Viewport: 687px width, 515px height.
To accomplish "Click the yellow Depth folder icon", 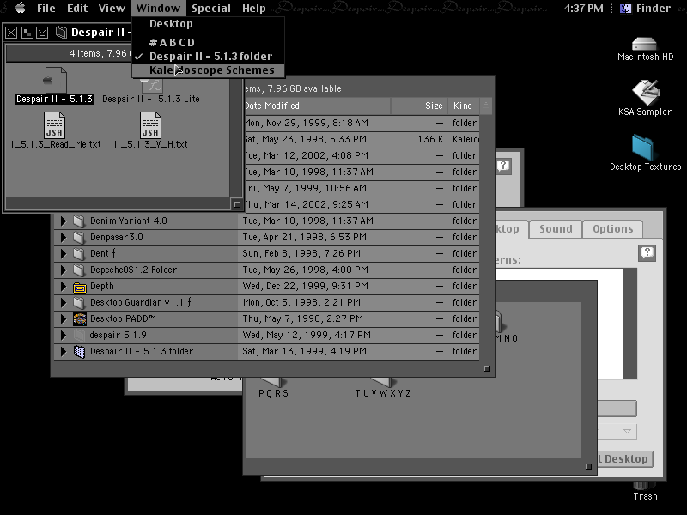I will (80, 287).
